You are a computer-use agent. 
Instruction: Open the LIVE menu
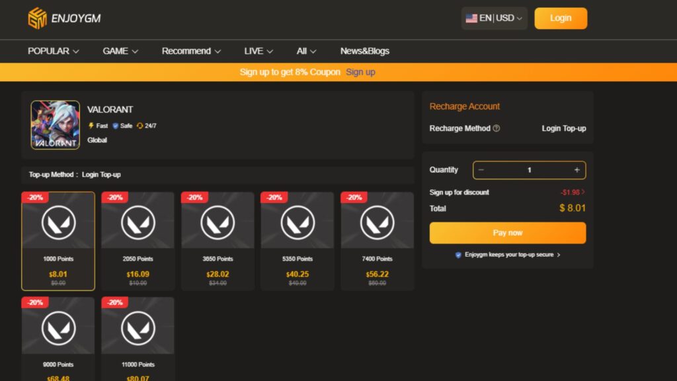tap(259, 51)
